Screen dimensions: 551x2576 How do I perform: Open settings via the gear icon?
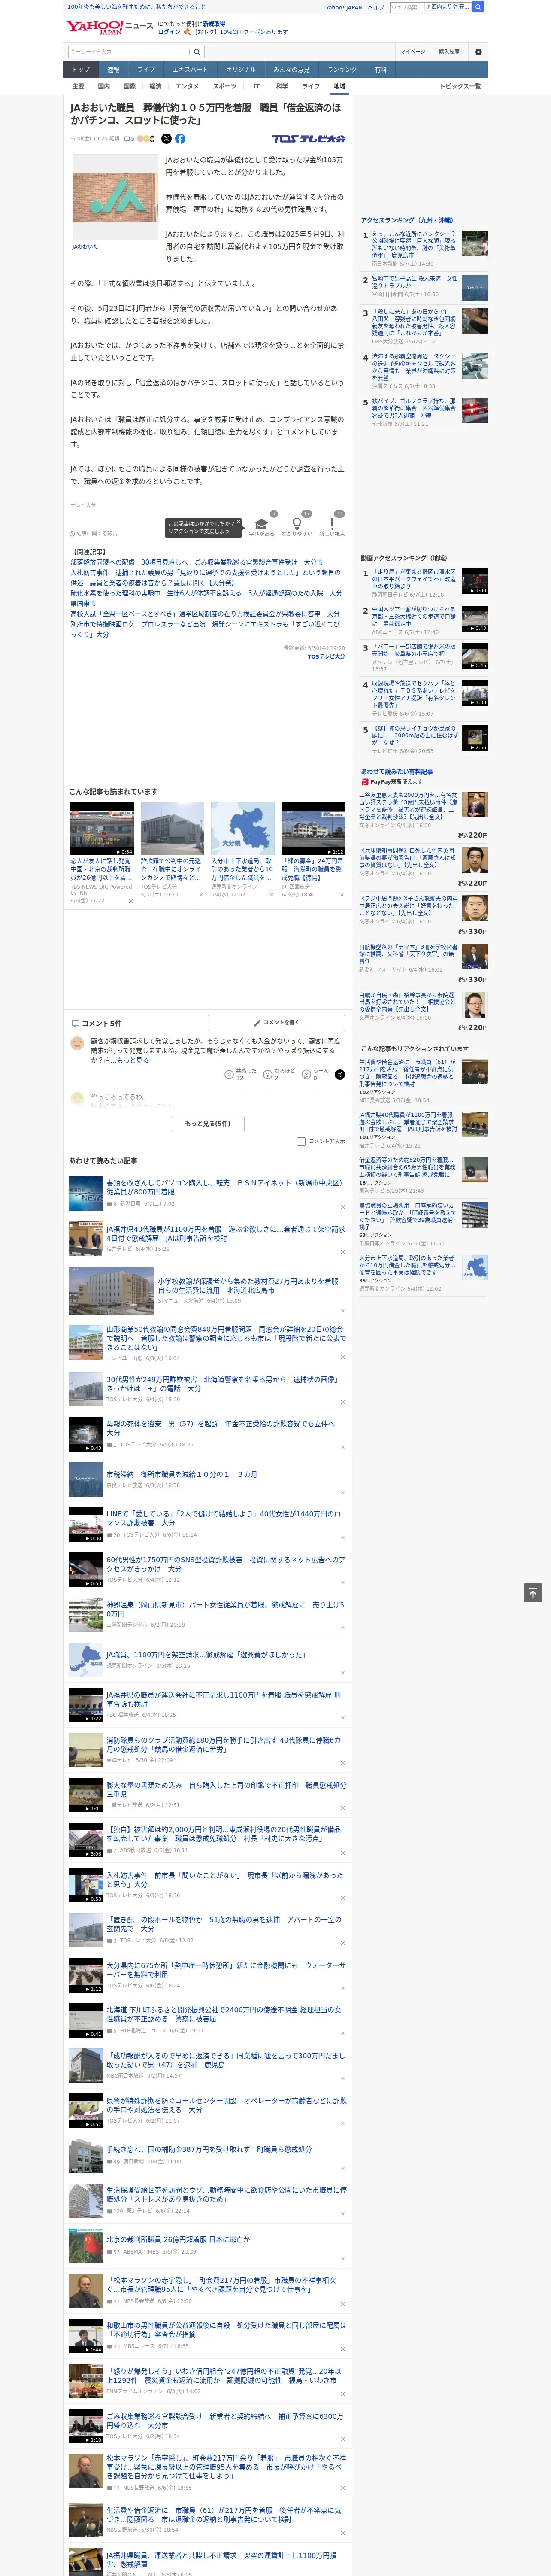(478, 51)
